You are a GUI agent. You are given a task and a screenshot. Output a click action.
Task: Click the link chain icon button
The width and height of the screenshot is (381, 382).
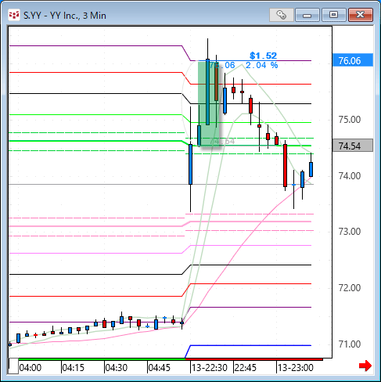[x=282, y=15]
